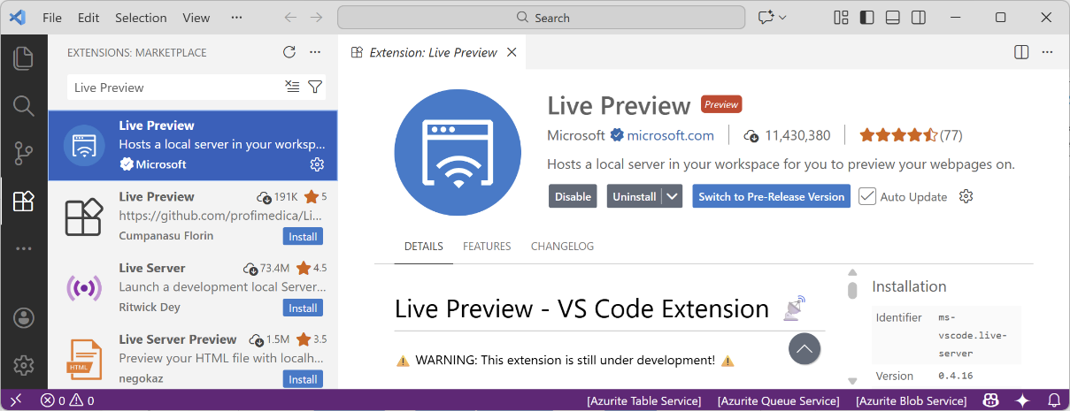Open the Edit menu
This screenshot has width=1070, height=411.
pyautogui.click(x=89, y=18)
